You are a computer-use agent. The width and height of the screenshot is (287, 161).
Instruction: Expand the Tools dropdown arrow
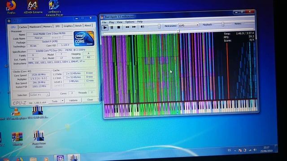click(62, 101)
